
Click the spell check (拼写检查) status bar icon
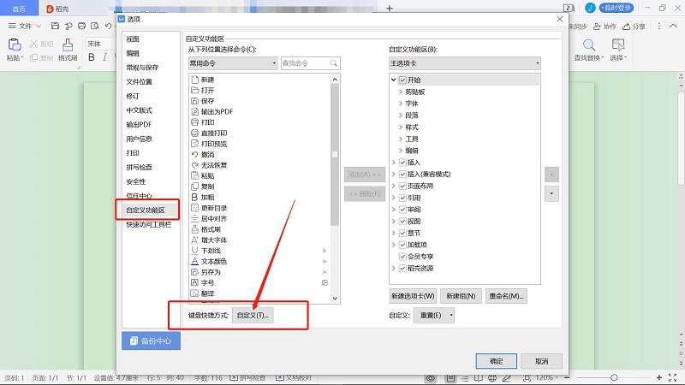[234, 378]
